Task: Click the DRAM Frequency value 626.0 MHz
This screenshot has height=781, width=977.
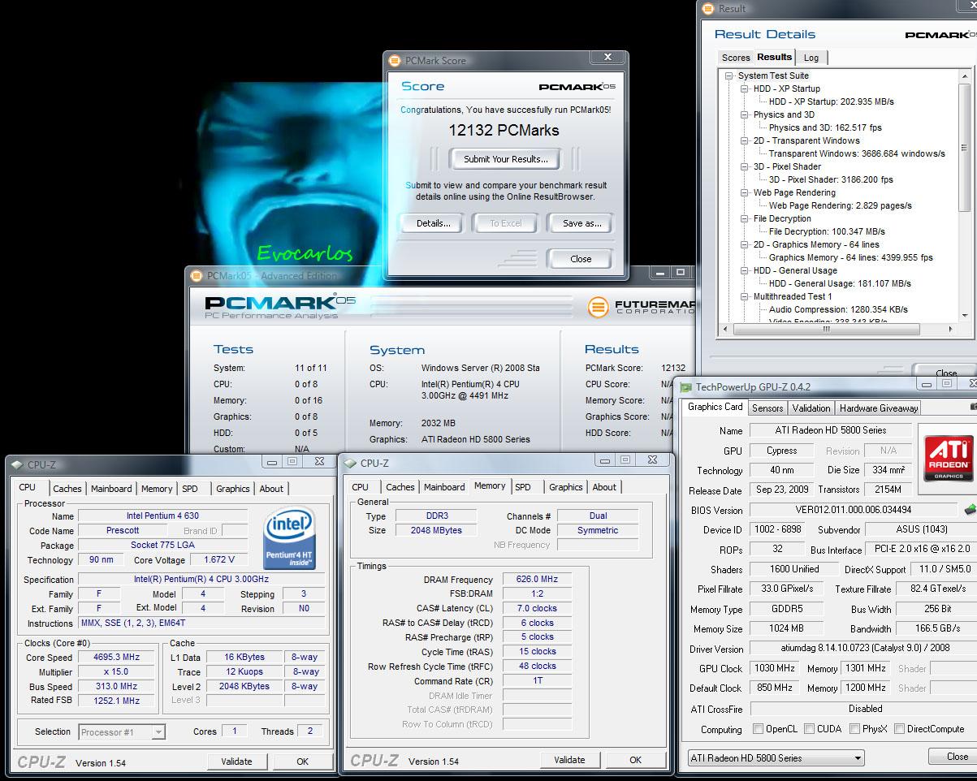Action: point(537,580)
